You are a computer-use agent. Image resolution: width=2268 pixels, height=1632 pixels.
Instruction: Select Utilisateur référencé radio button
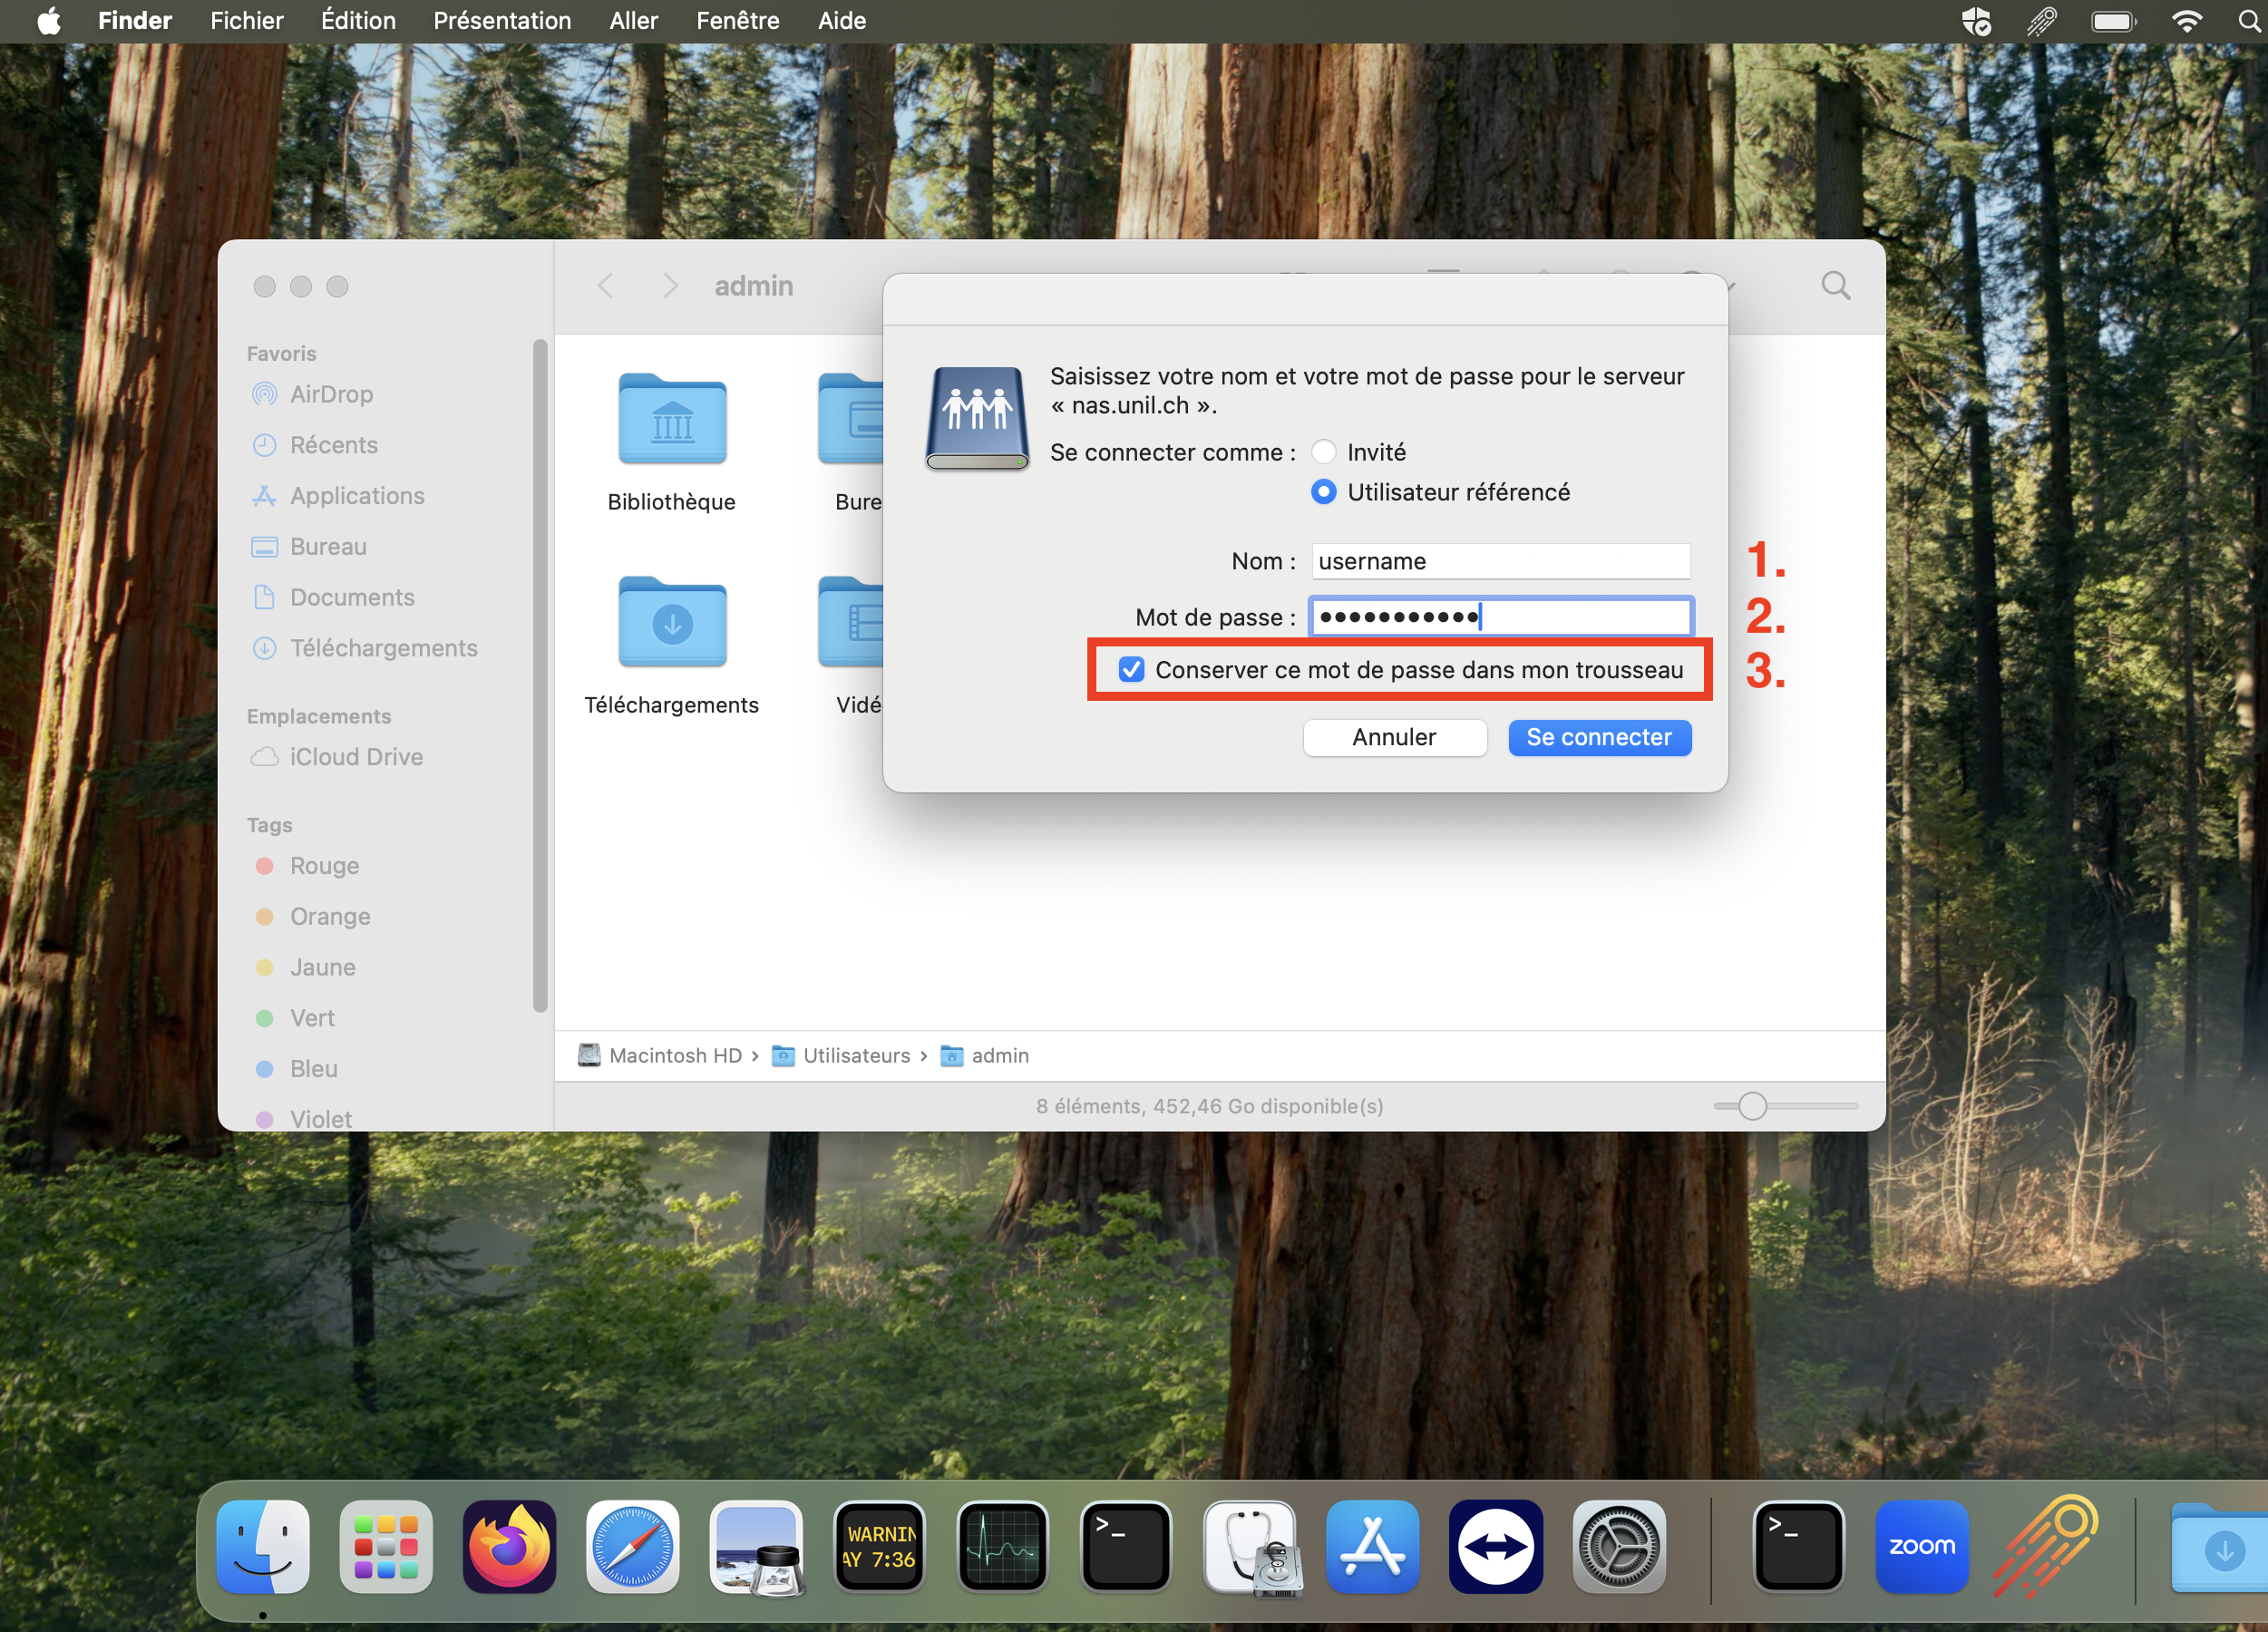(x=1323, y=492)
